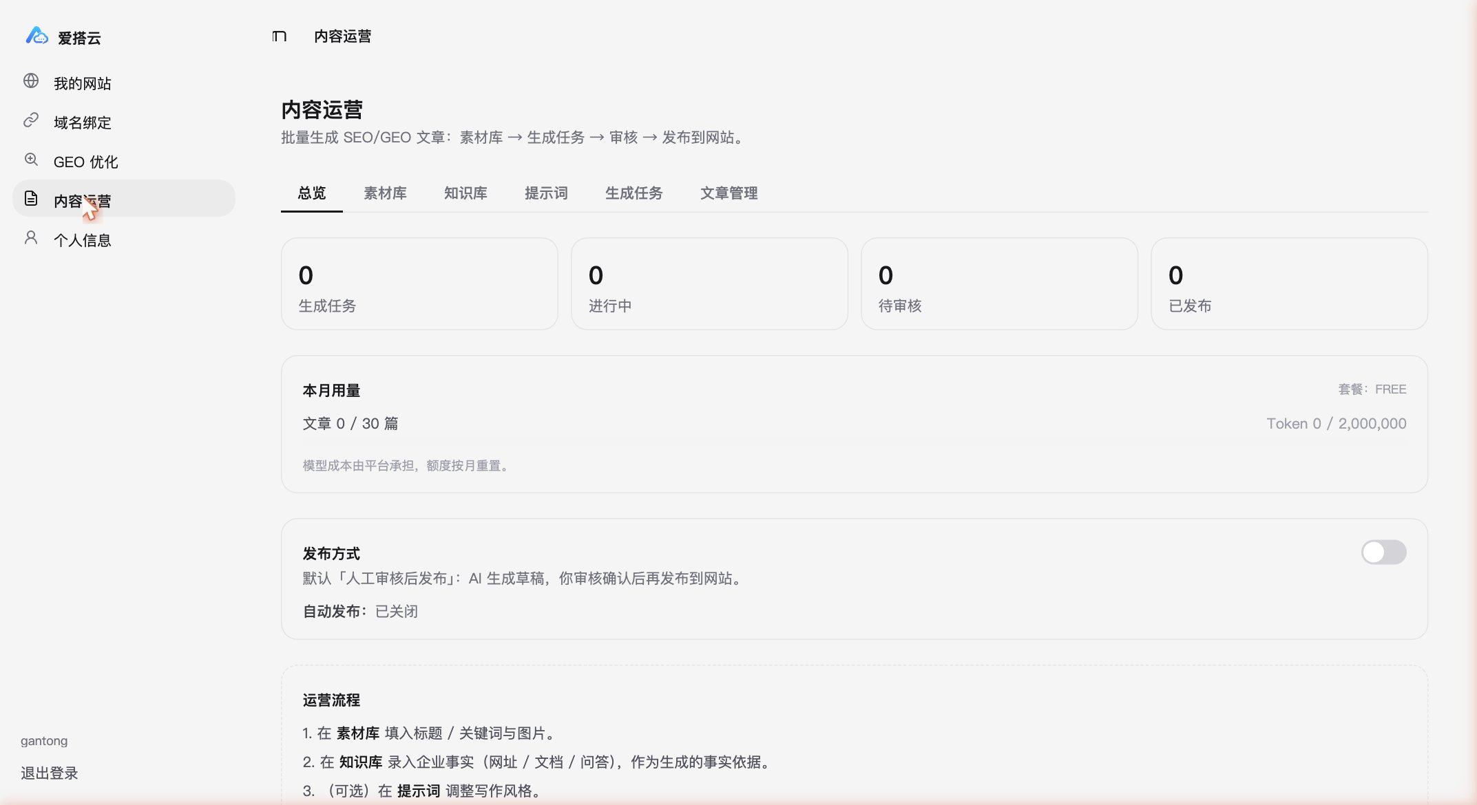Click the gantong username
Screen dimensions: 1477x805
(x=44, y=741)
